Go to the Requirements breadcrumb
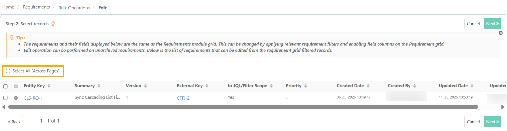Viewport: 507px width, 131px height. tap(36, 7)
